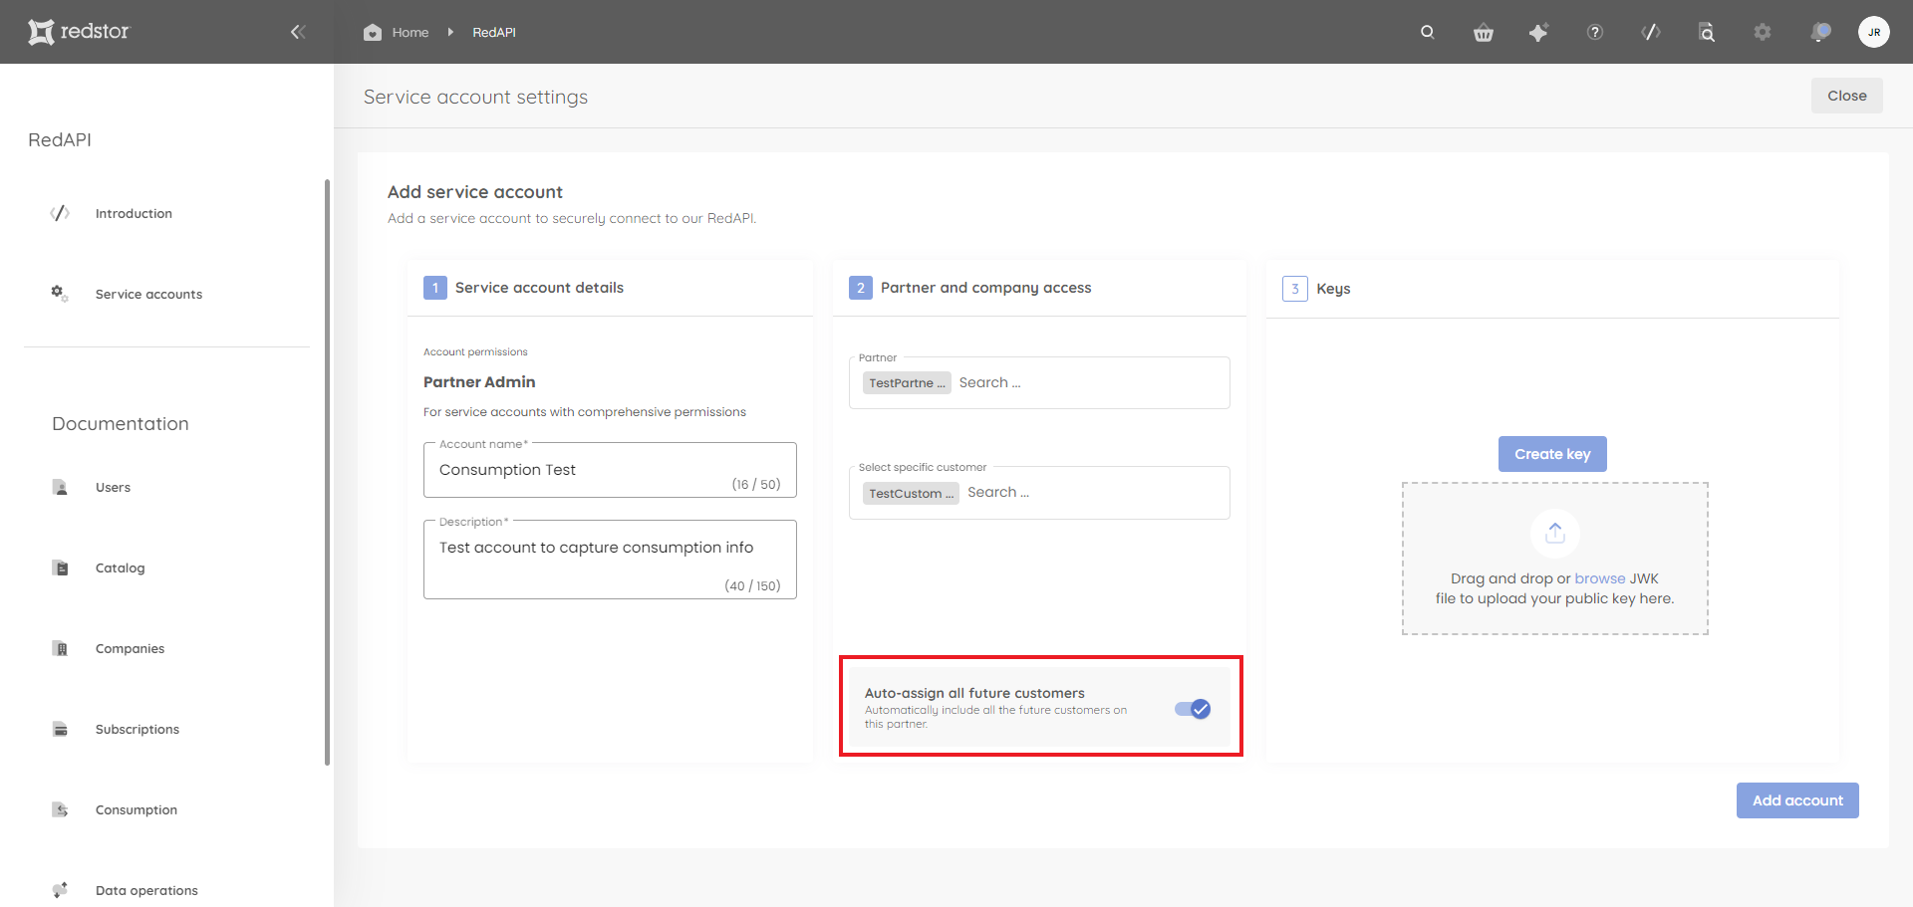
Task: Click the Users icon in sidebar
Action: click(60, 487)
